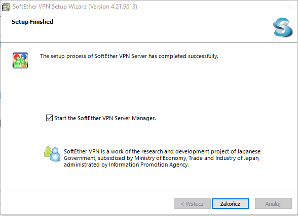The image size is (298, 216).
Task: Click the Version 4.21.9613 title text
Action: click(x=113, y=7)
